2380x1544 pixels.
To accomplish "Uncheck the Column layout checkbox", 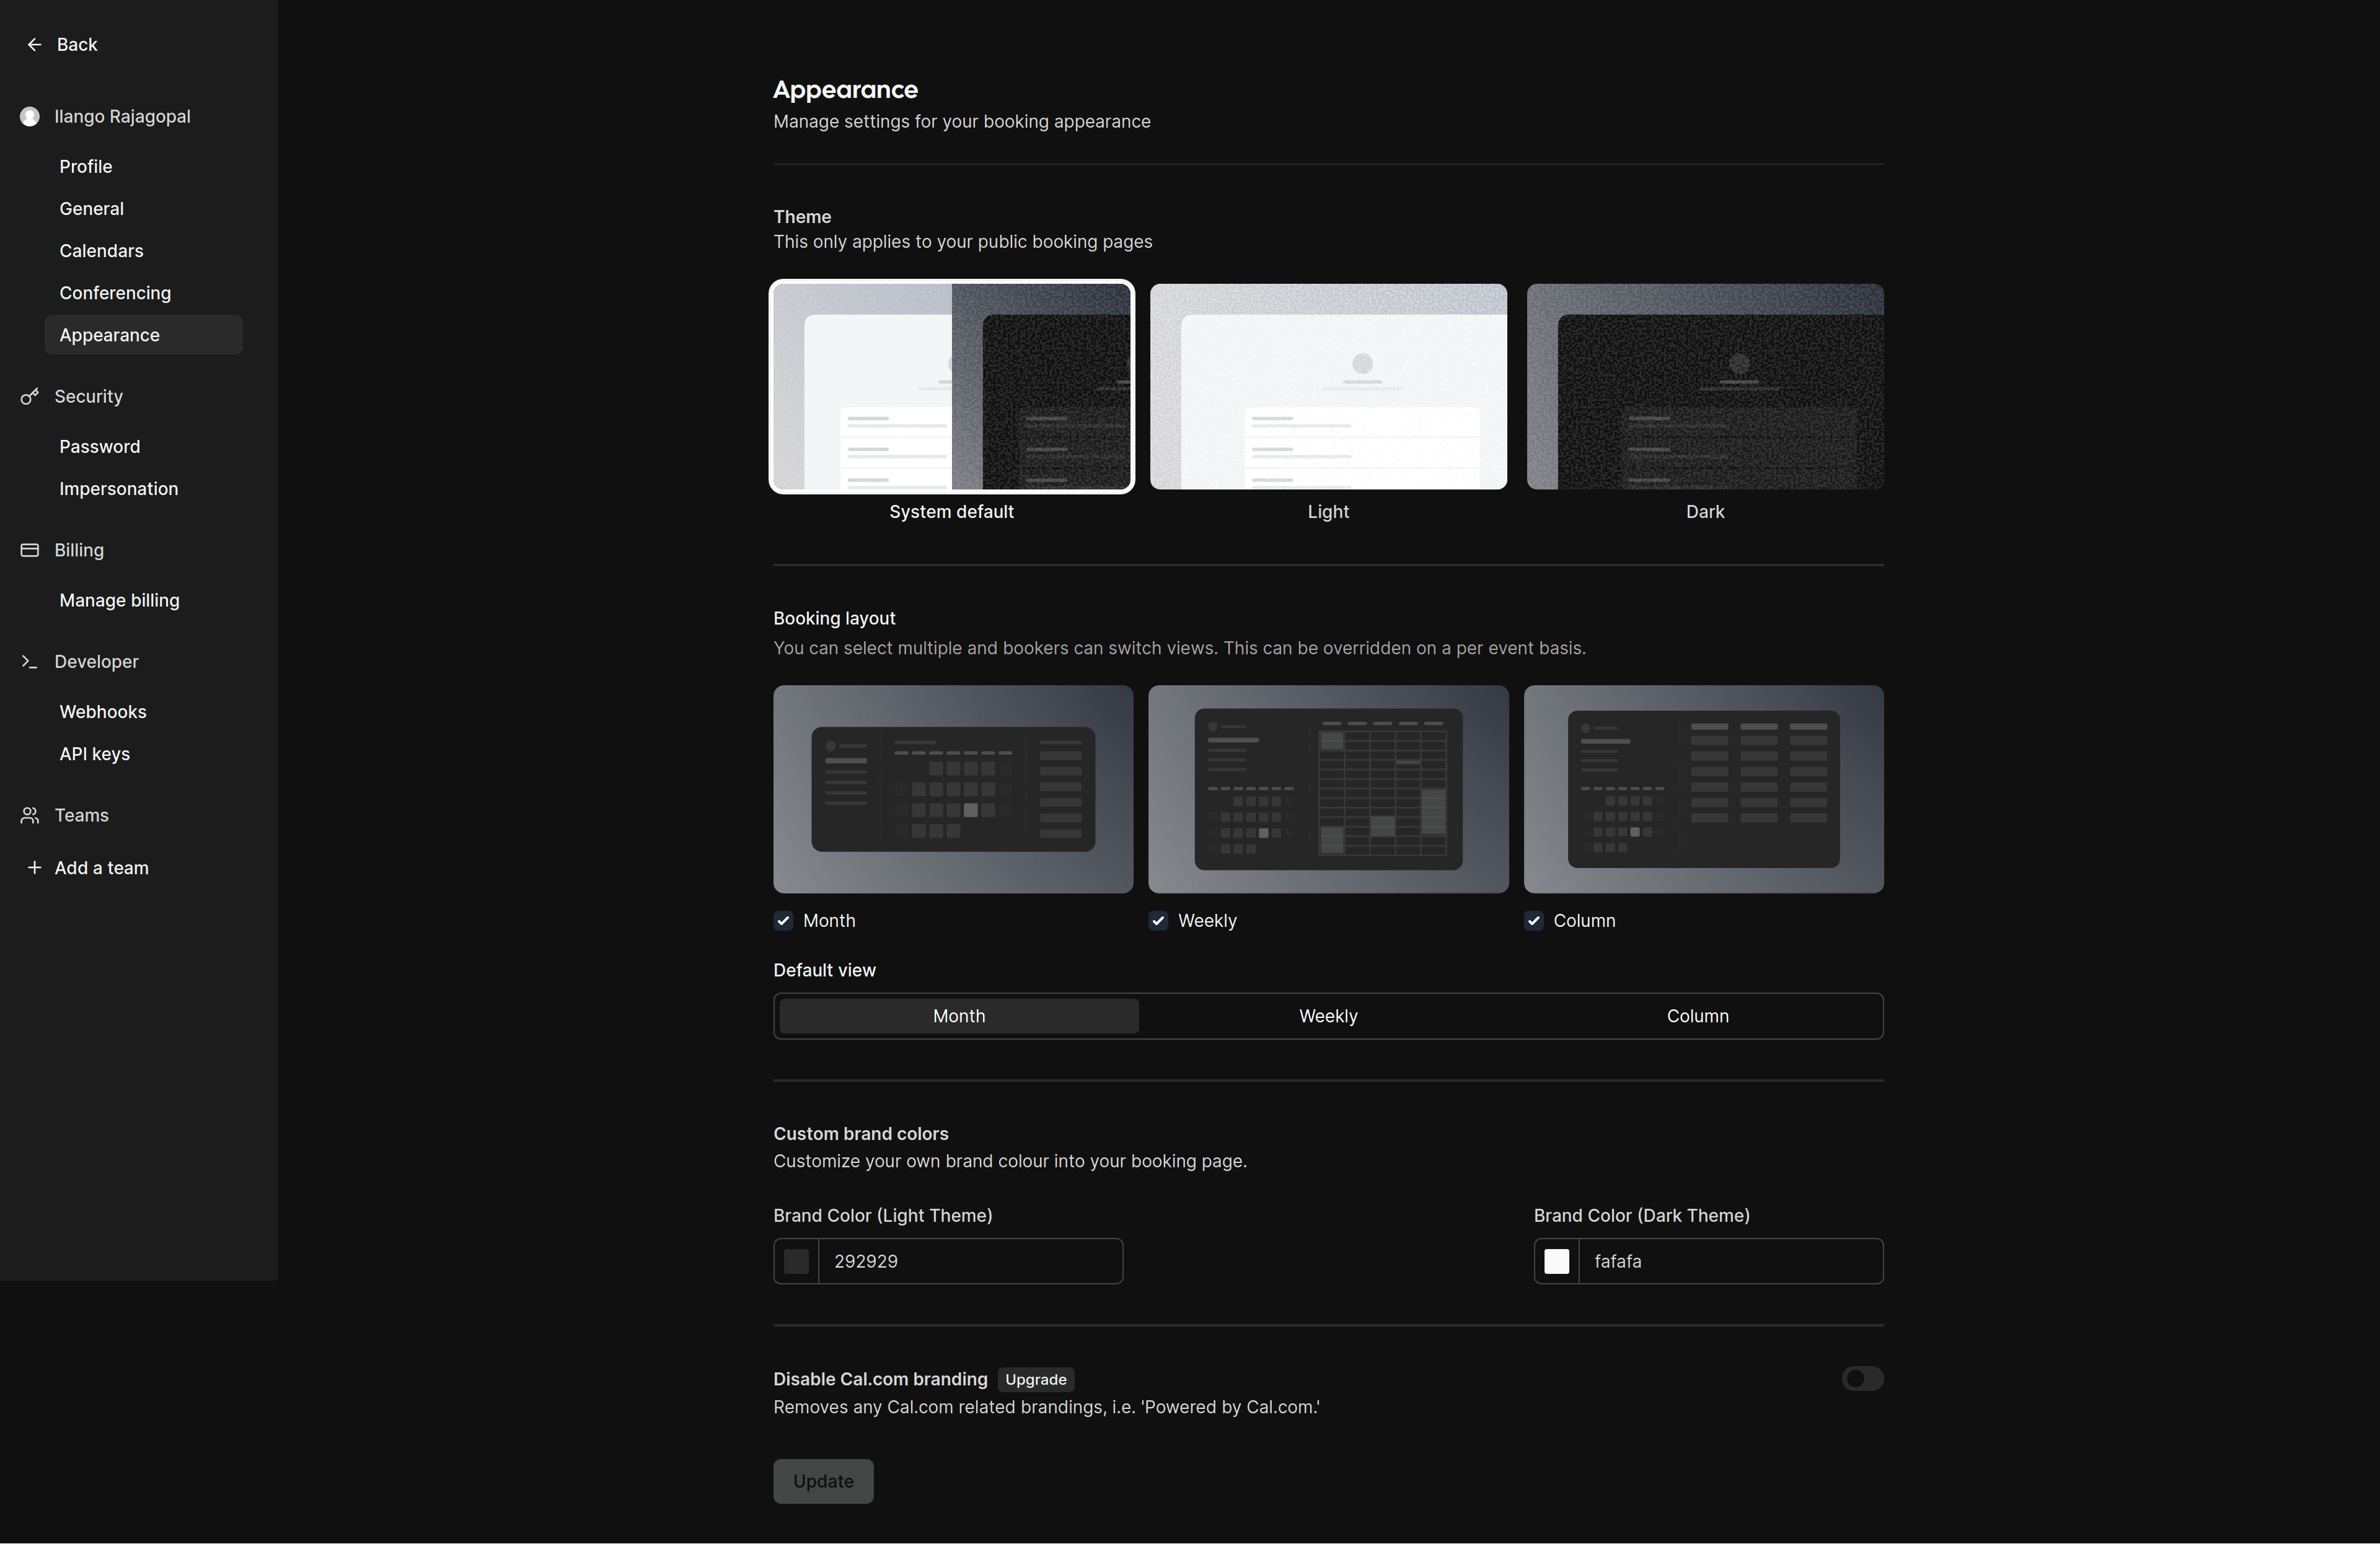I will (1533, 921).
